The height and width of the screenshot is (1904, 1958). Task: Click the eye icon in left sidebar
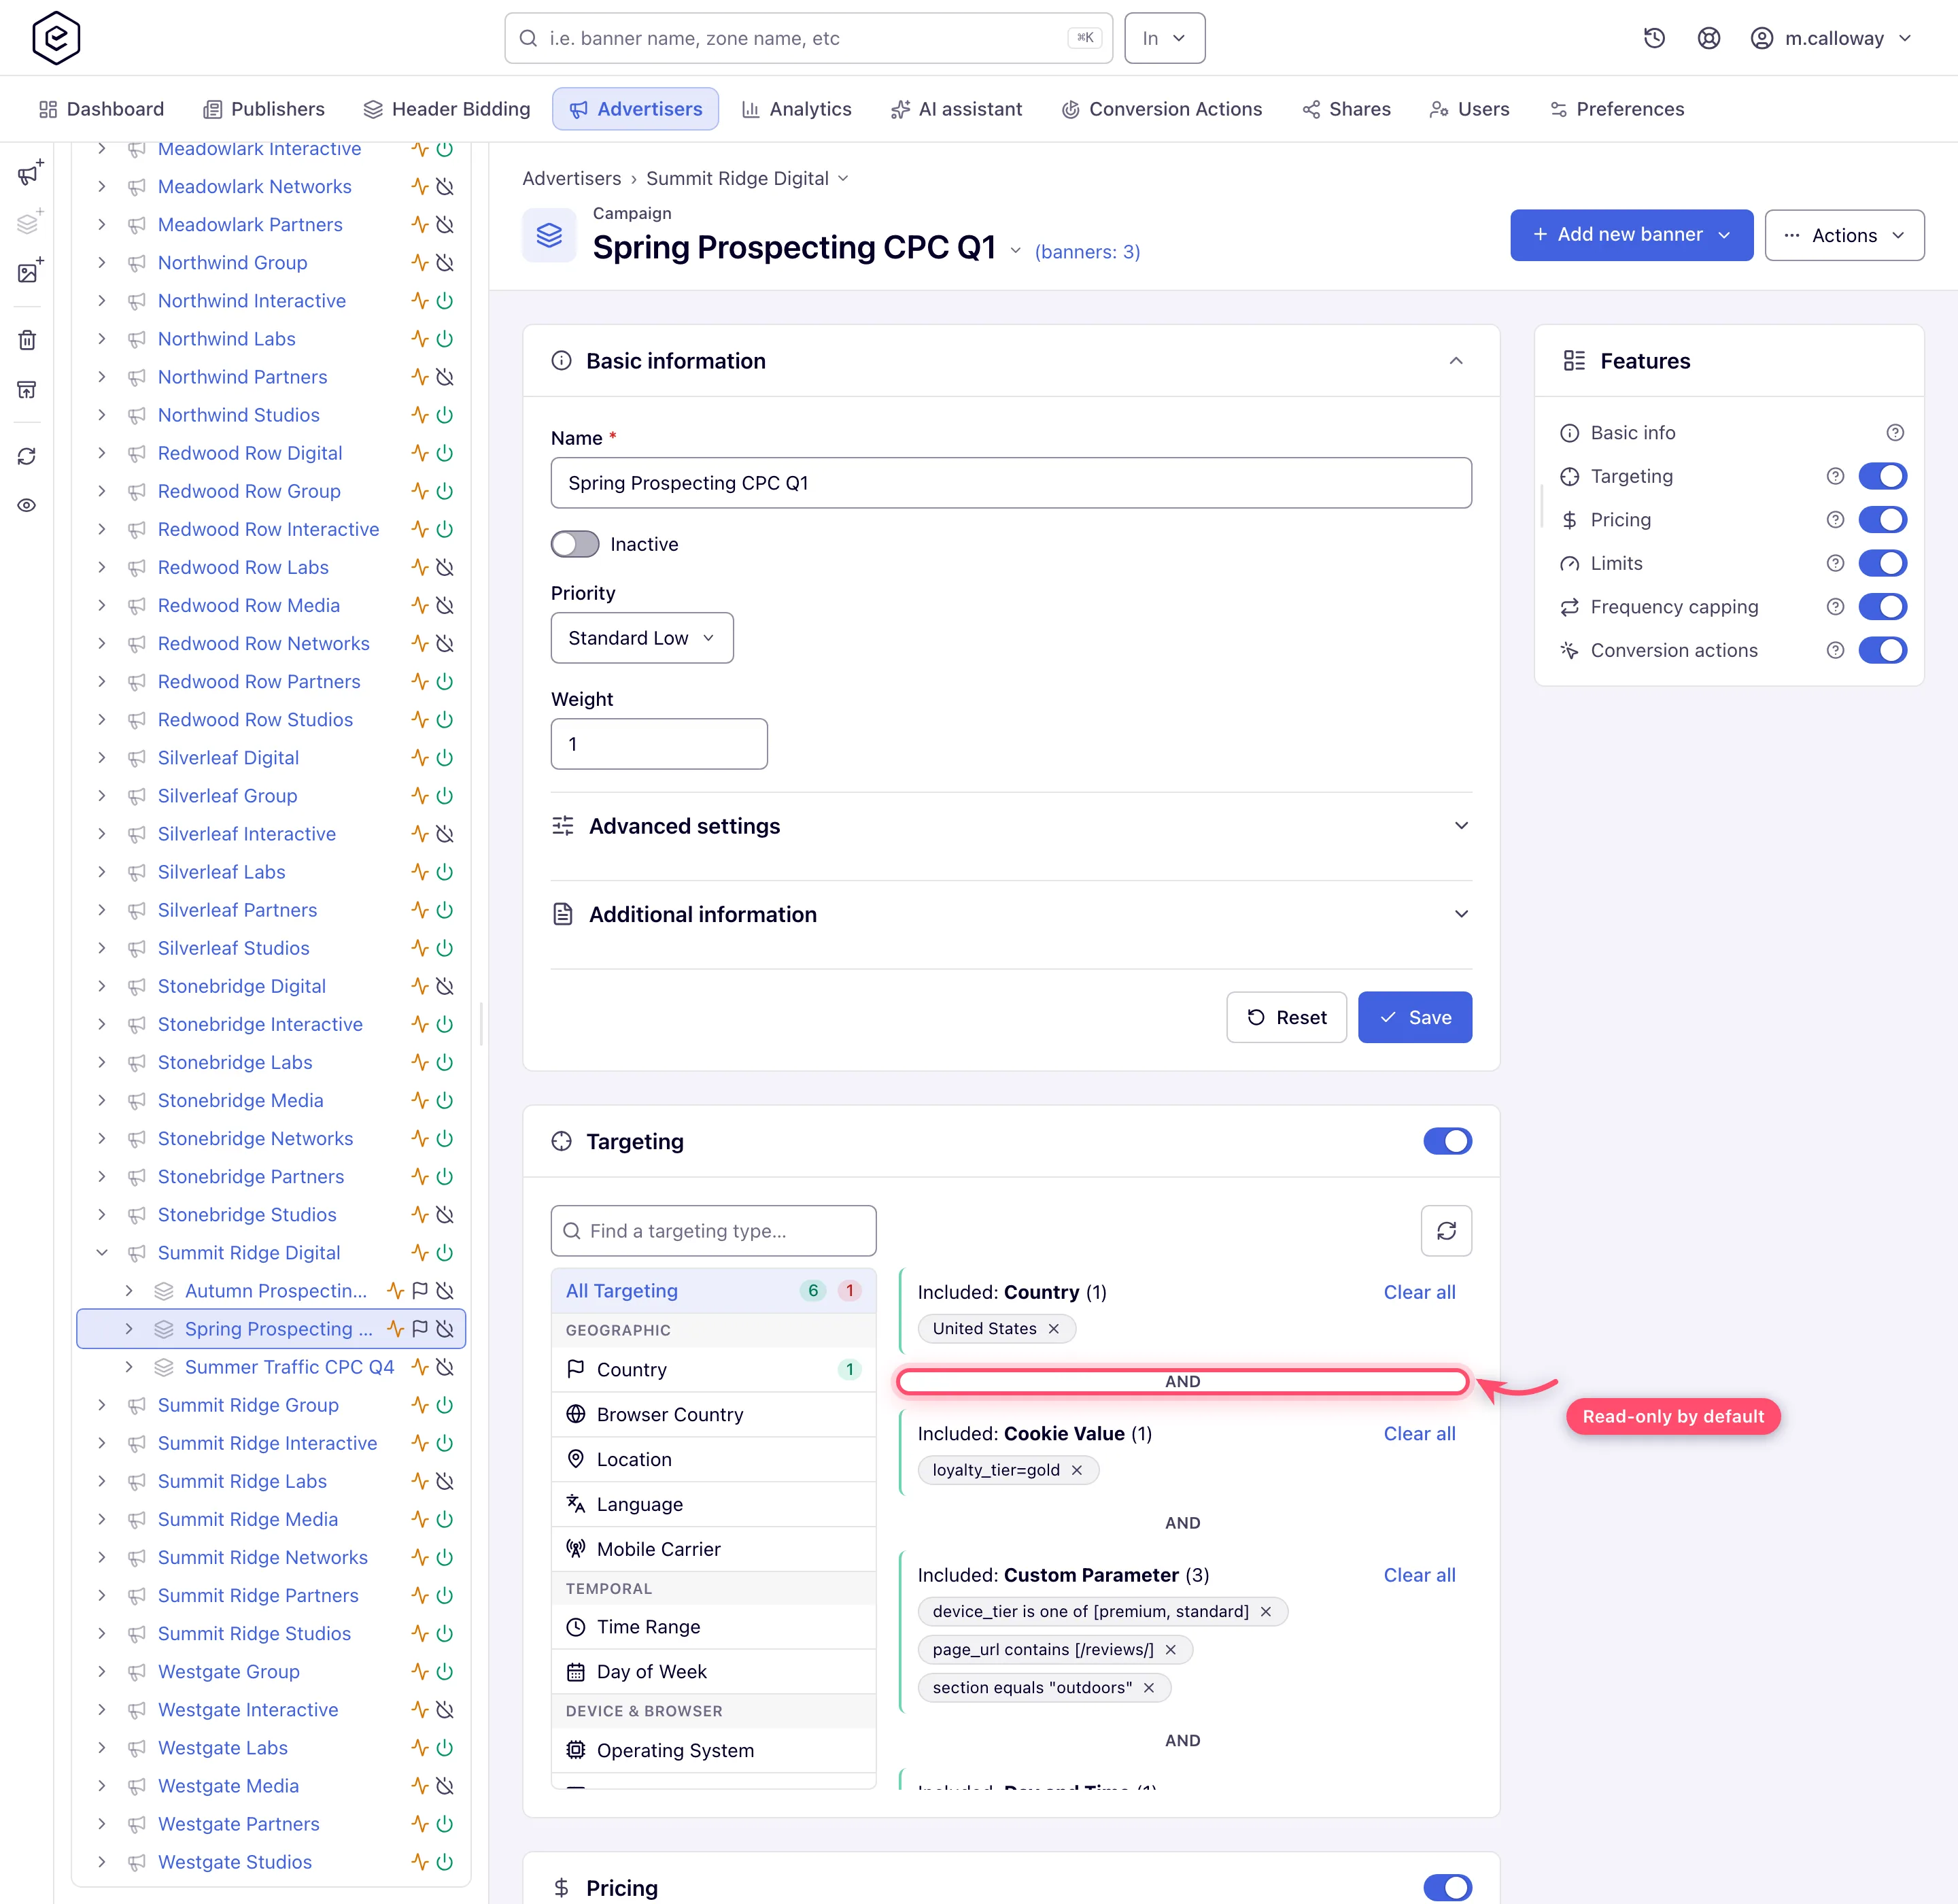pos(27,505)
